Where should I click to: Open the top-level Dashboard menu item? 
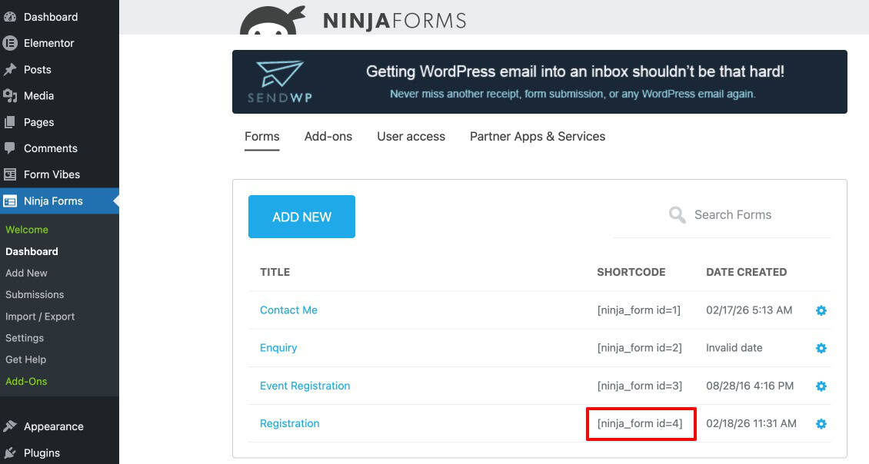coord(59,17)
